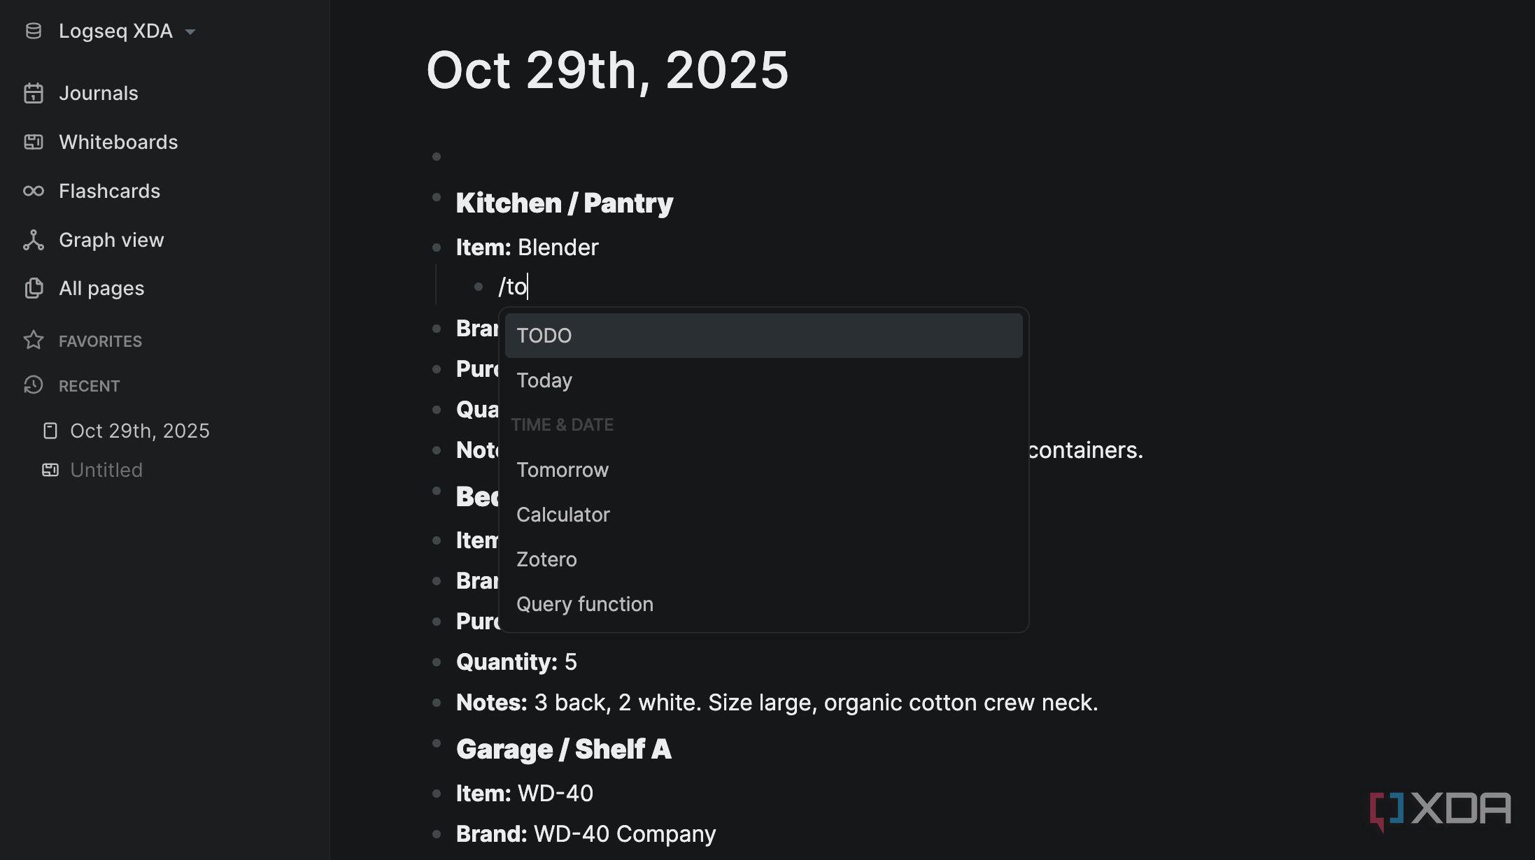
Task: Open the Untitled whiteboard in Recent
Action: click(106, 470)
